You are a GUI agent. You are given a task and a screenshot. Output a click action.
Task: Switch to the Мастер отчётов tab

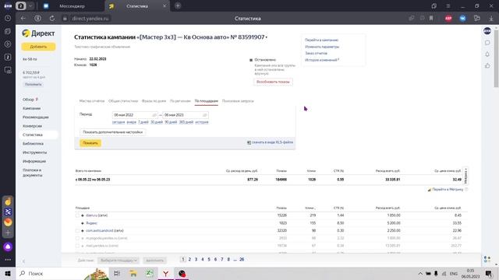(92, 101)
